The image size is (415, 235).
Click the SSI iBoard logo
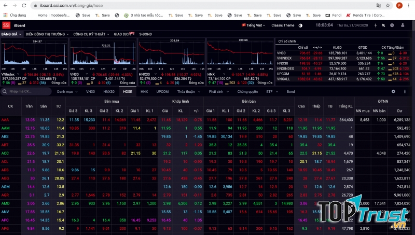[6, 25]
